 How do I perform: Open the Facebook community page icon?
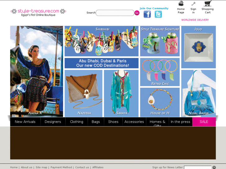(x=147, y=14)
